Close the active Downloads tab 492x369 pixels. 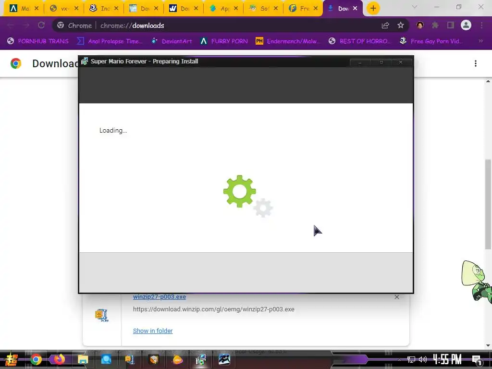click(x=355, y=9)
